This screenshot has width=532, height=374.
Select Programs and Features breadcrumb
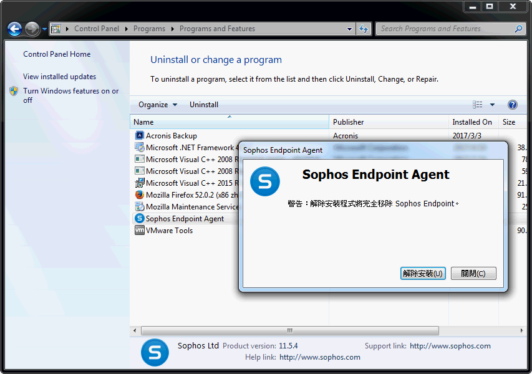(217, 29)
